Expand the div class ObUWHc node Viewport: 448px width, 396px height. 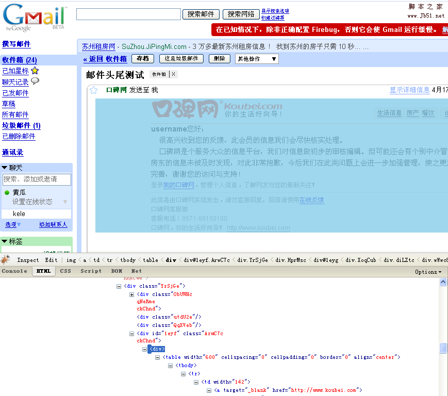pos(132,294)
